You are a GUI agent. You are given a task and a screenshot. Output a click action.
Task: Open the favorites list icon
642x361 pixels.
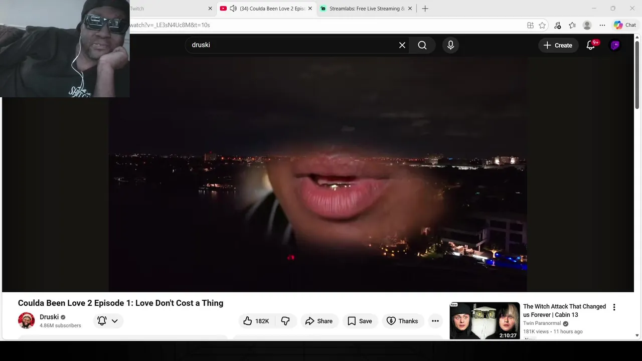(572, 25)
